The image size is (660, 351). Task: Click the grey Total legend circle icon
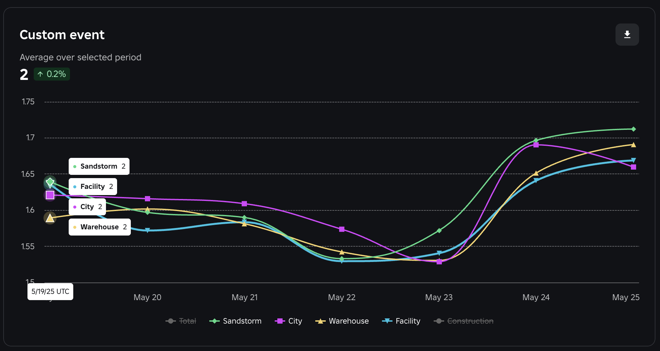(x=171, y=321)
